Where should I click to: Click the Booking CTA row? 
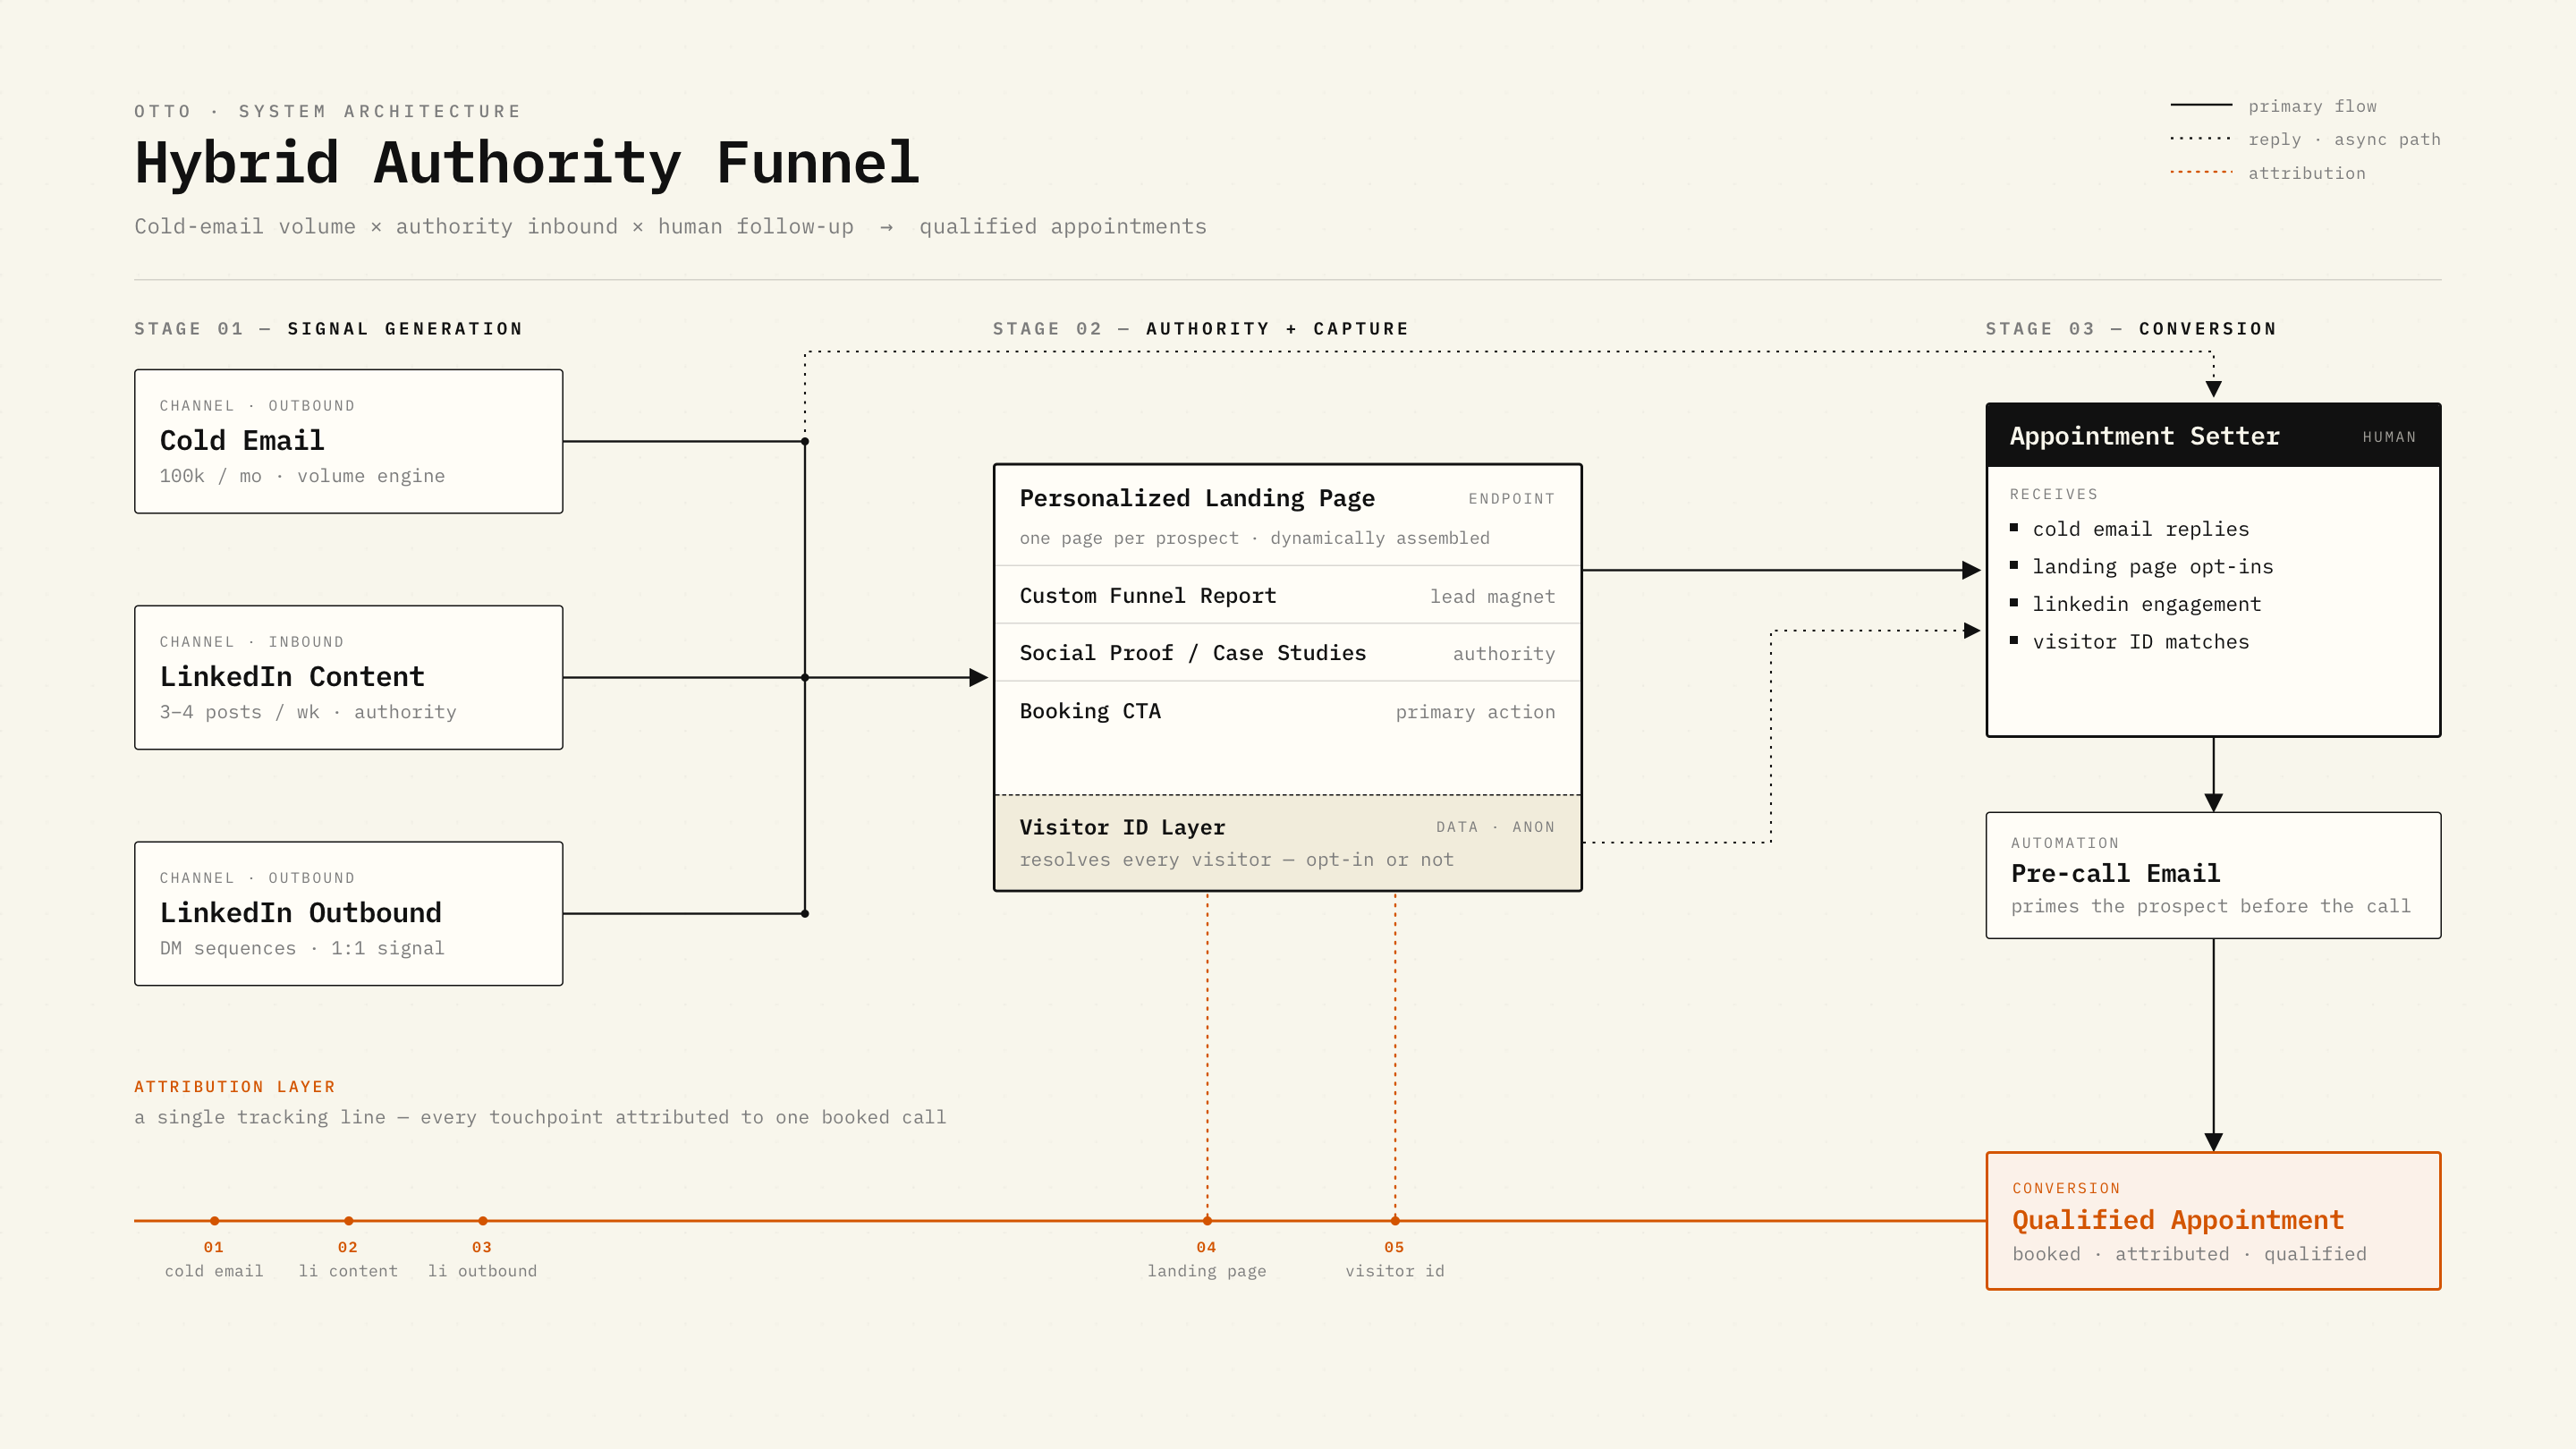[x=1287, y=711]
